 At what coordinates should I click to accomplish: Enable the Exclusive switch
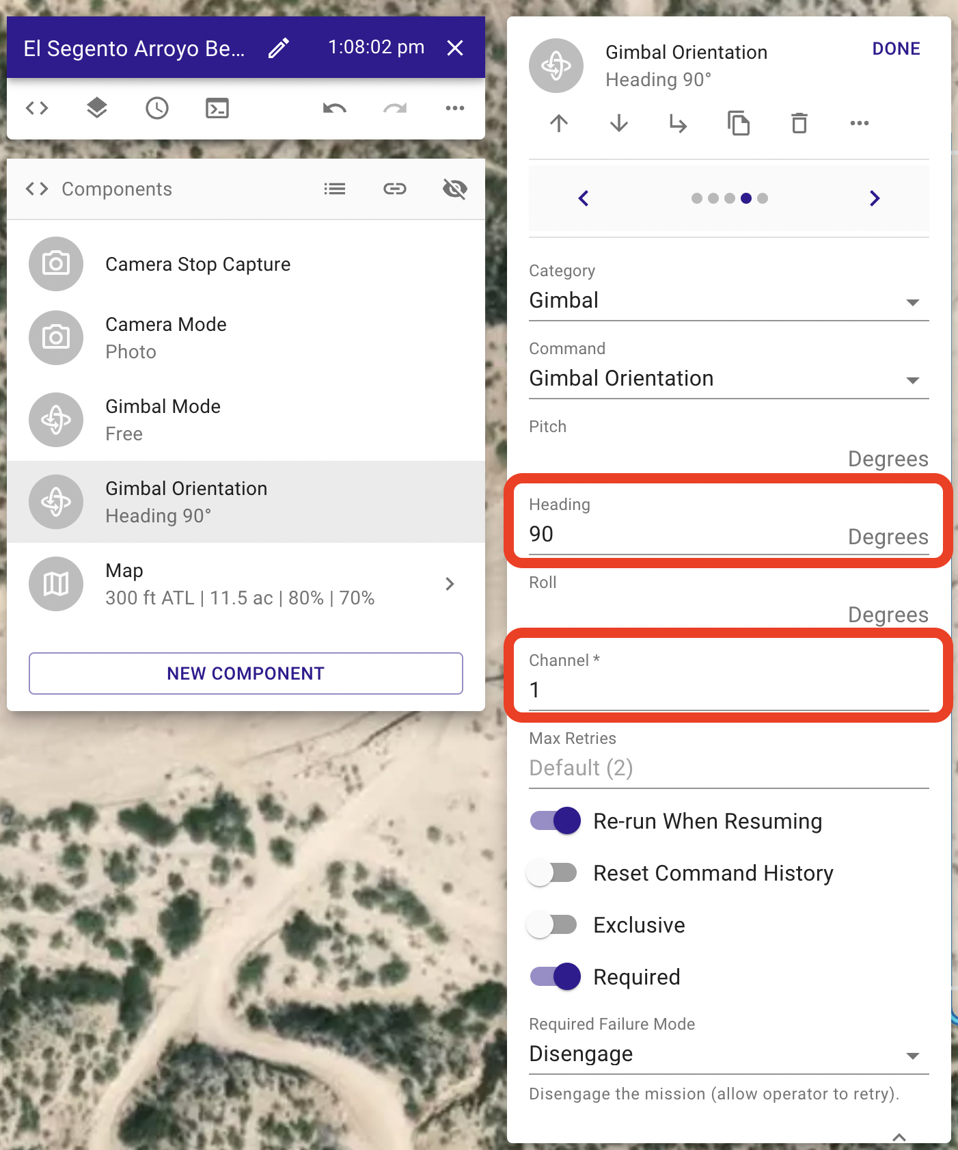(x=553, y=925)
